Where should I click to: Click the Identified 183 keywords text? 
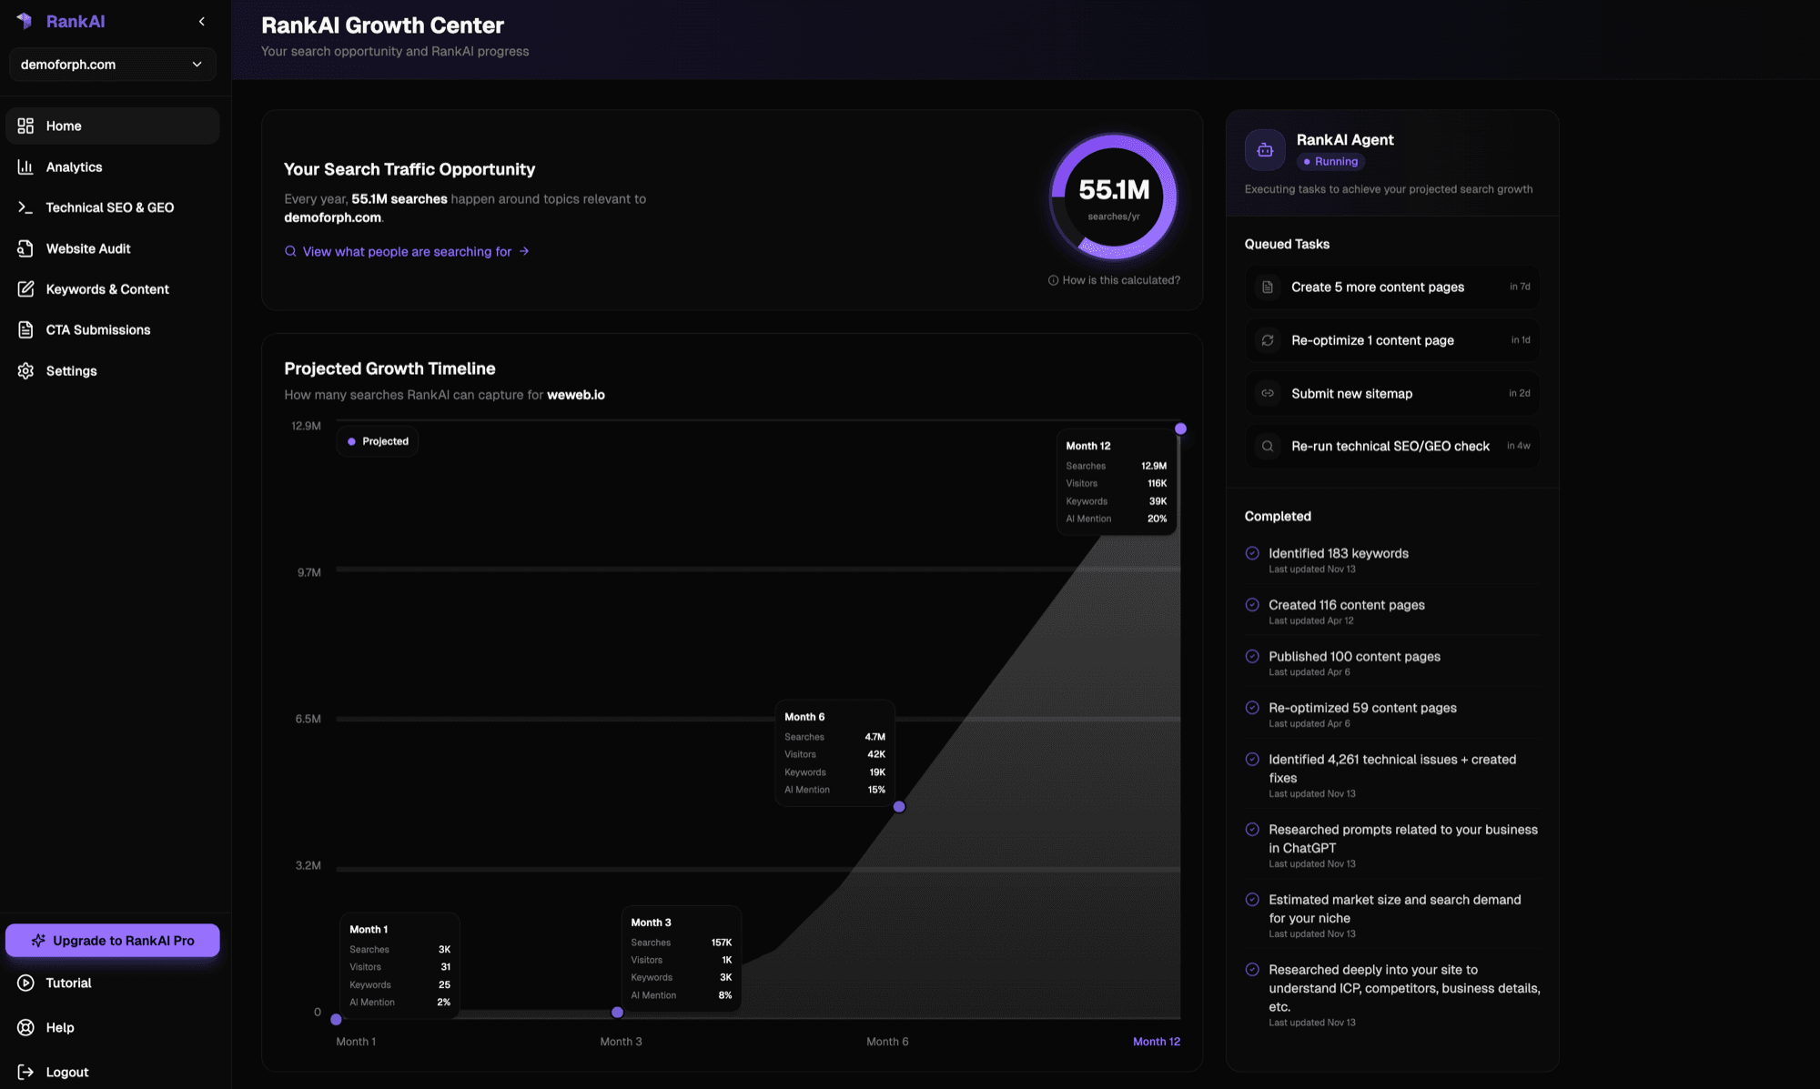coord(1339,553)
